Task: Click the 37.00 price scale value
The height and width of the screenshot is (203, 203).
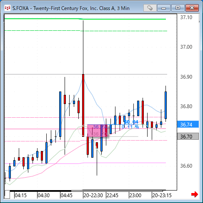Action: coord(186,47)
